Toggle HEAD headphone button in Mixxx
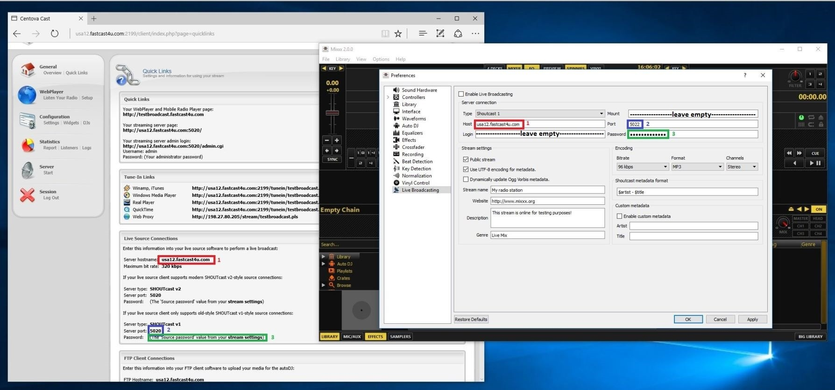 point(818,218)
